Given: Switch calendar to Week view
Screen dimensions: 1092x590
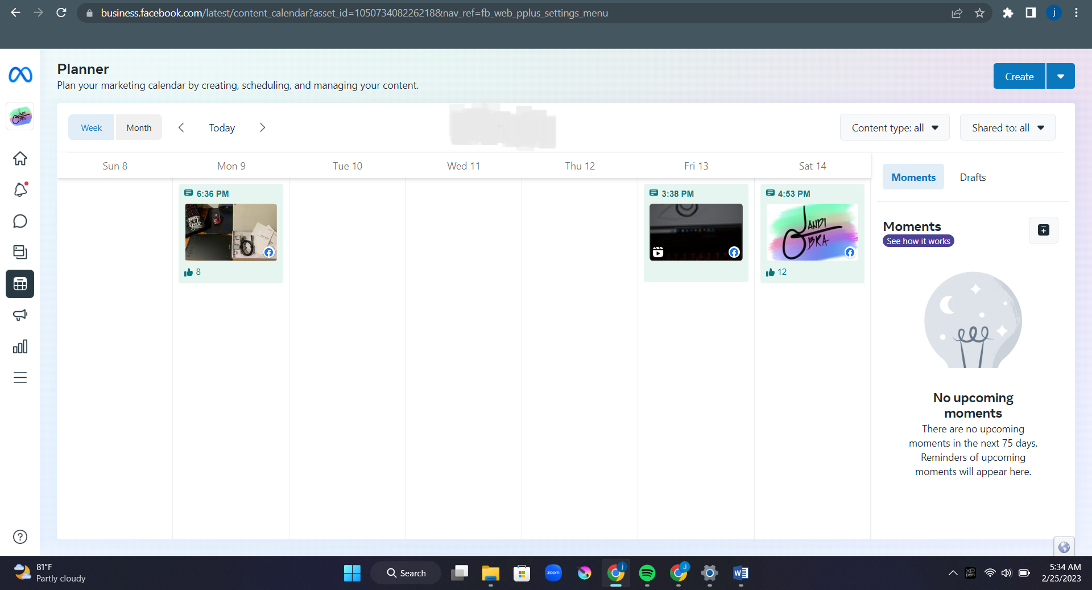Looking at the screenshot, I should (92, 127).
